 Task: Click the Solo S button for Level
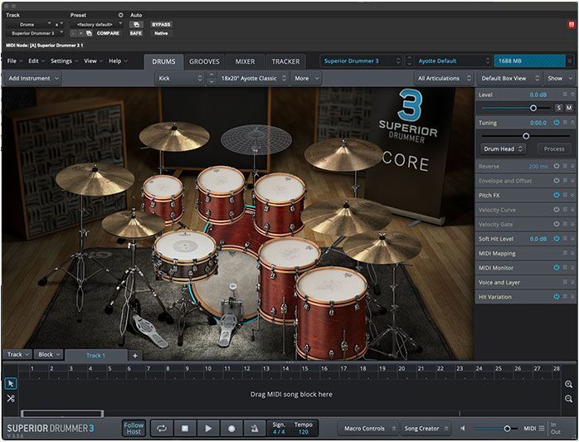(x=559, y=108)
